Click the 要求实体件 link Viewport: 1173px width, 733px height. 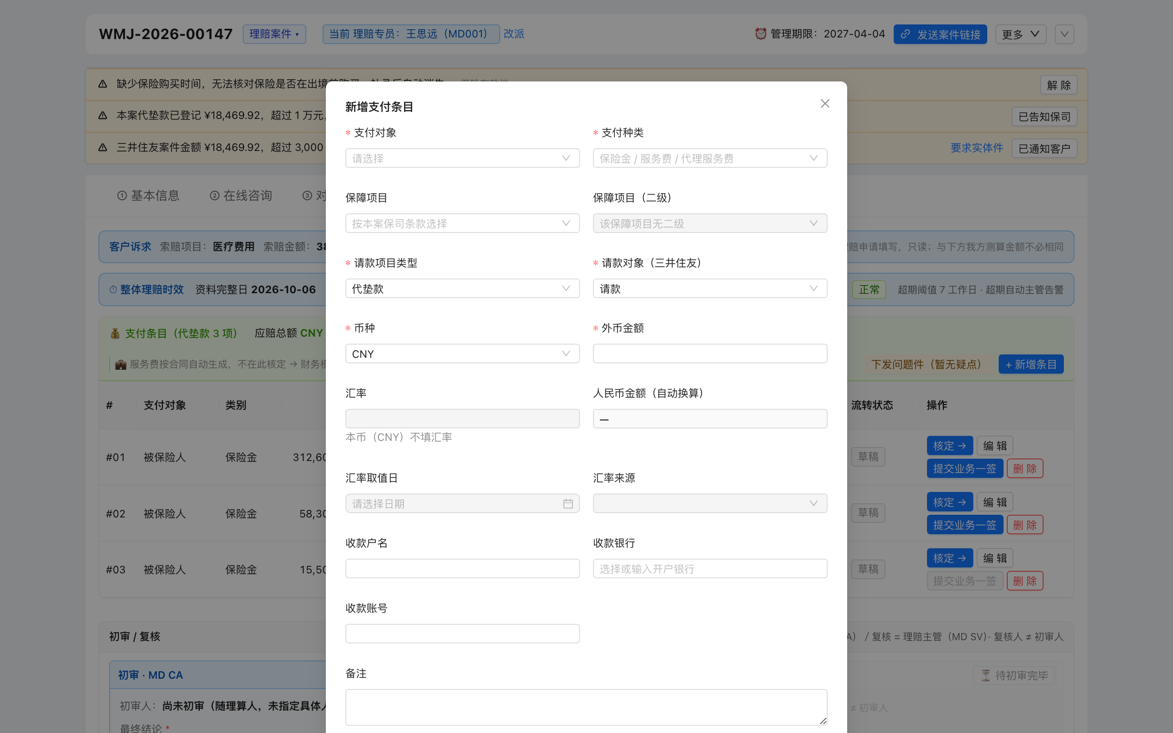[x=976, y=148]
